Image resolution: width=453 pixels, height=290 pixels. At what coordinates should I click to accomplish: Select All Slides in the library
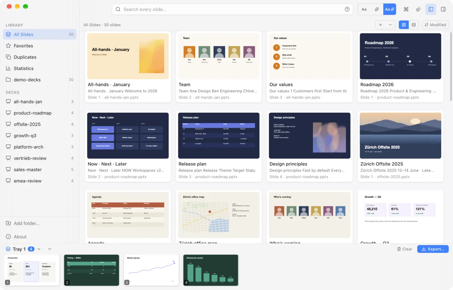click(40, 34)
